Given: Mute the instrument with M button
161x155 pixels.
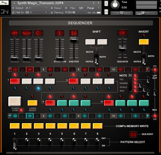Looking at the screenshot, I should pyautogui.click(x=106, y=12).
